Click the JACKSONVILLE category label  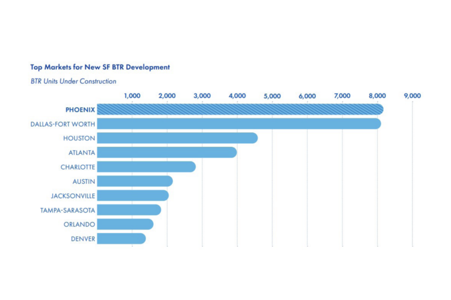click(73, 195)
